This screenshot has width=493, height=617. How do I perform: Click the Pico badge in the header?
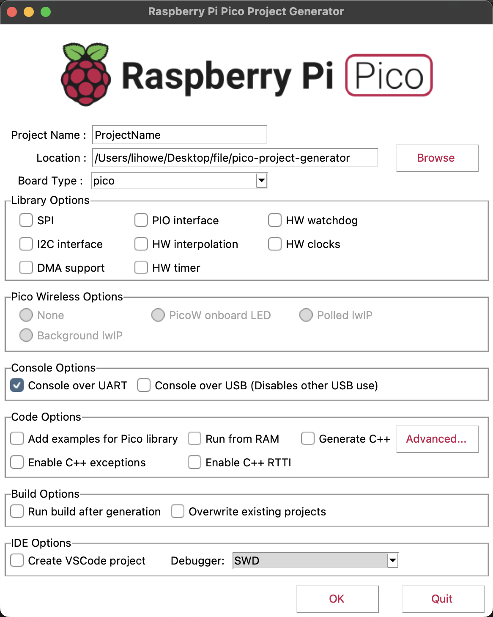click(x=389, y=75)
